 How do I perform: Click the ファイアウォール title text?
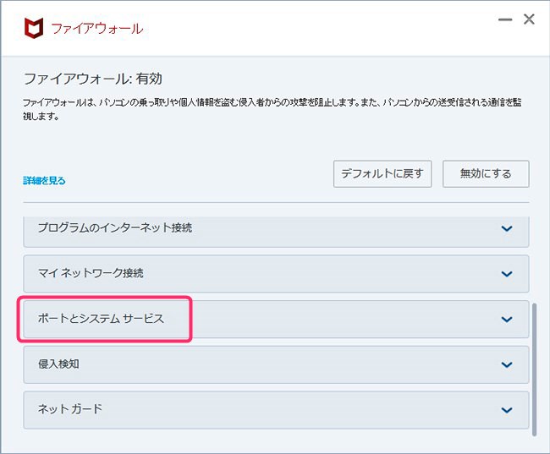97,29
